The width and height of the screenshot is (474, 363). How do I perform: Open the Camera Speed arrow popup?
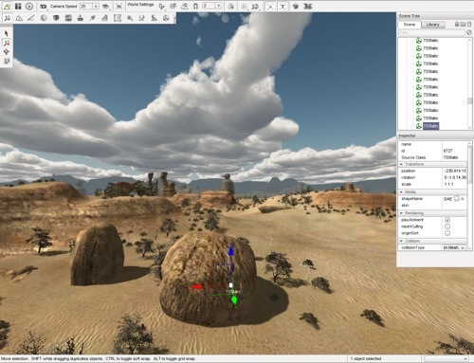[x=96, y=6]
